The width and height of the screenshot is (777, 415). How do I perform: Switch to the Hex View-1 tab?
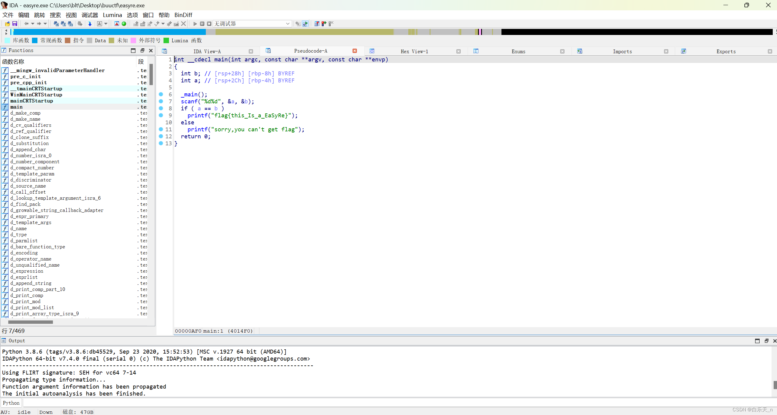pyautogui.click(x=414, y=51)
